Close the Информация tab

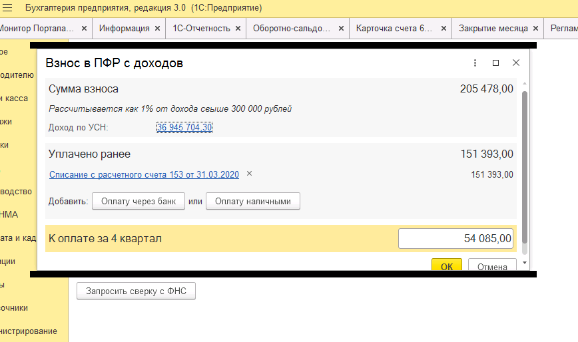[x=157, y=29]
